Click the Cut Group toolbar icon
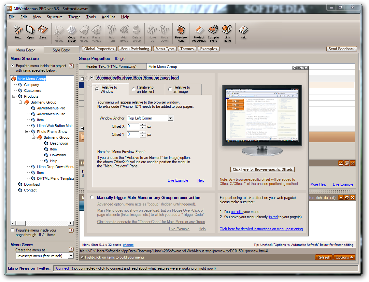Image resolution: width=369 pixels, height=282 pixels. click(59, 34)
